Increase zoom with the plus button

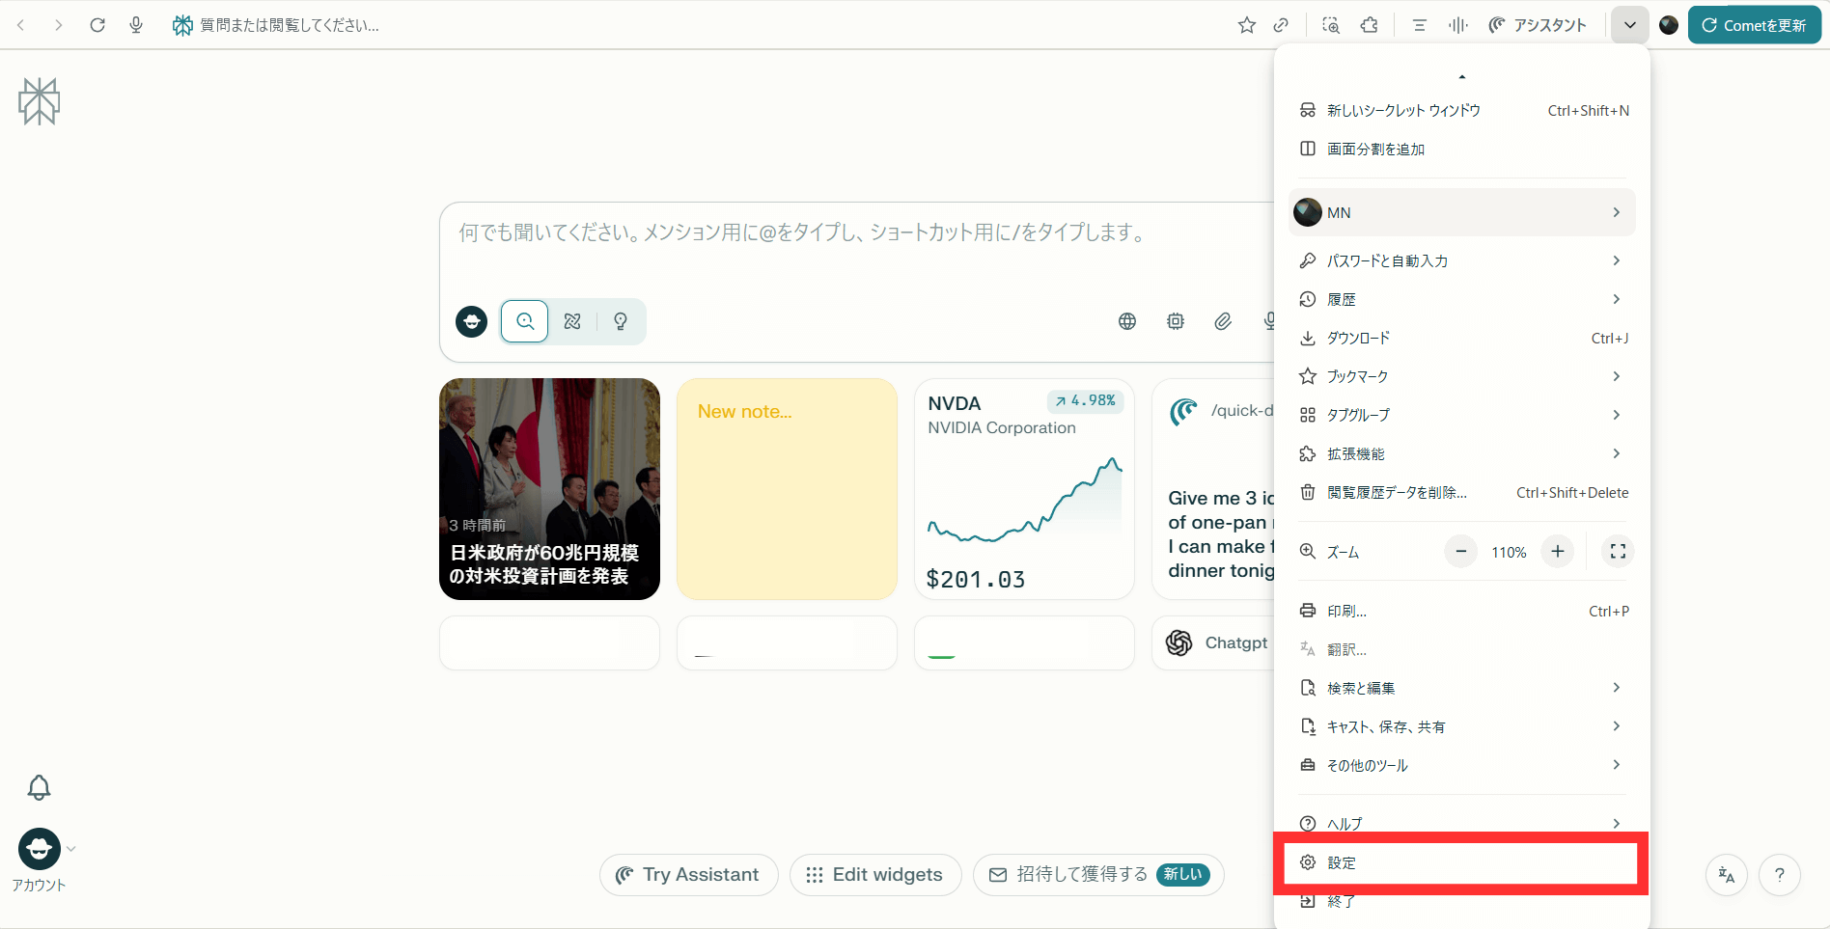click(x=1557, y=552)
